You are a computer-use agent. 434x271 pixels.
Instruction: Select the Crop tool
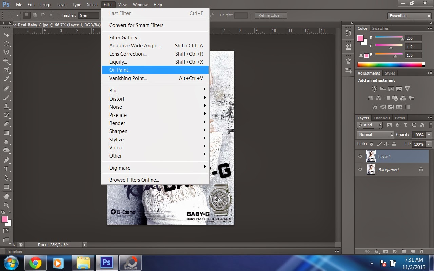coord(6,70)
